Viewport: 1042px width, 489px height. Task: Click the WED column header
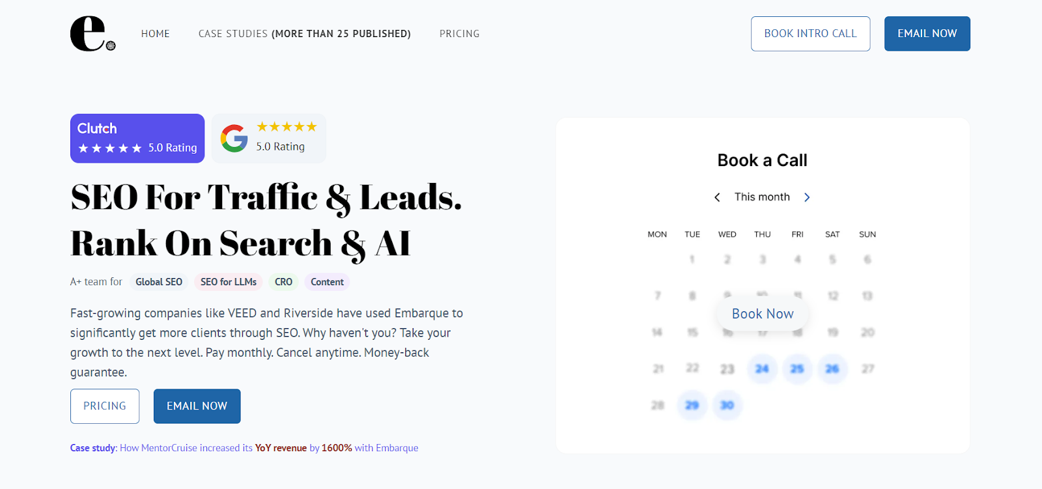tap(727, 234)
